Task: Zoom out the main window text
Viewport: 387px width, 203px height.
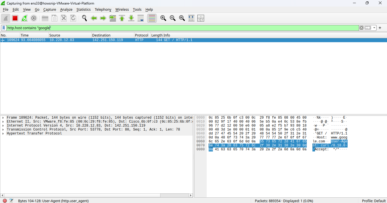Action: pyautogui.click(x=173, y=18)
